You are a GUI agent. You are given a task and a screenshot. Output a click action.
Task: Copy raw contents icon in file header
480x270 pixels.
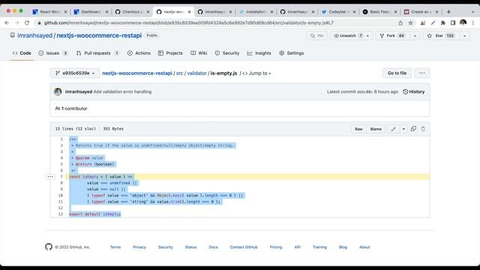point(413,129)
